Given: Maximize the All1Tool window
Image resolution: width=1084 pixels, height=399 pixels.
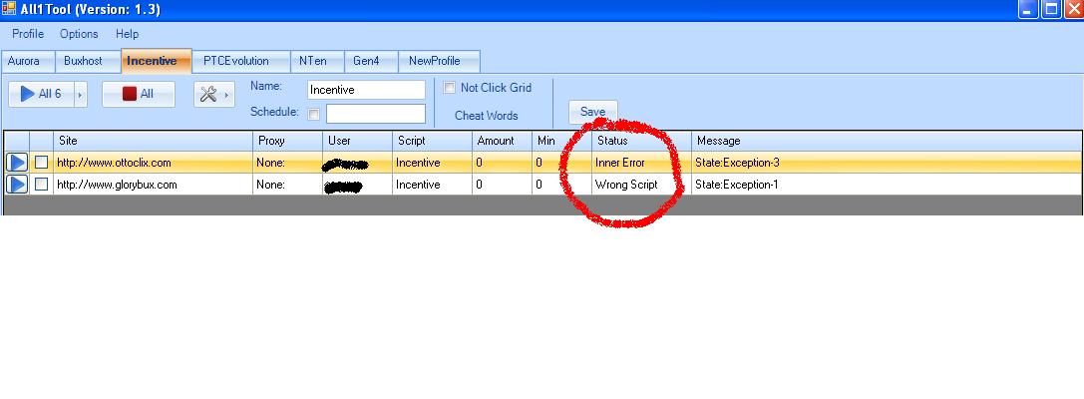Looking at the screenshot, I should point(1051,9).
